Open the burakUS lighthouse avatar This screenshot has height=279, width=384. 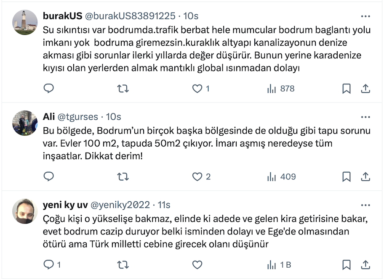point(25,22)
